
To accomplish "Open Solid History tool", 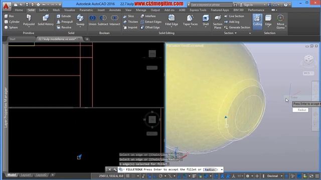I will [46, 20].
